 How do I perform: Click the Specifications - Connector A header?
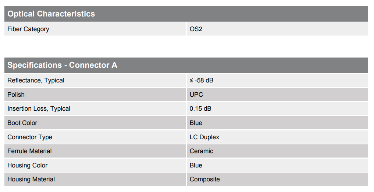click(x=62, y=65)
